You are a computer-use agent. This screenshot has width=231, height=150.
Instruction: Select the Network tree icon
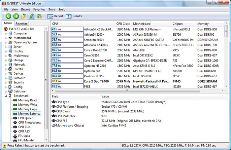pos(10,65)
